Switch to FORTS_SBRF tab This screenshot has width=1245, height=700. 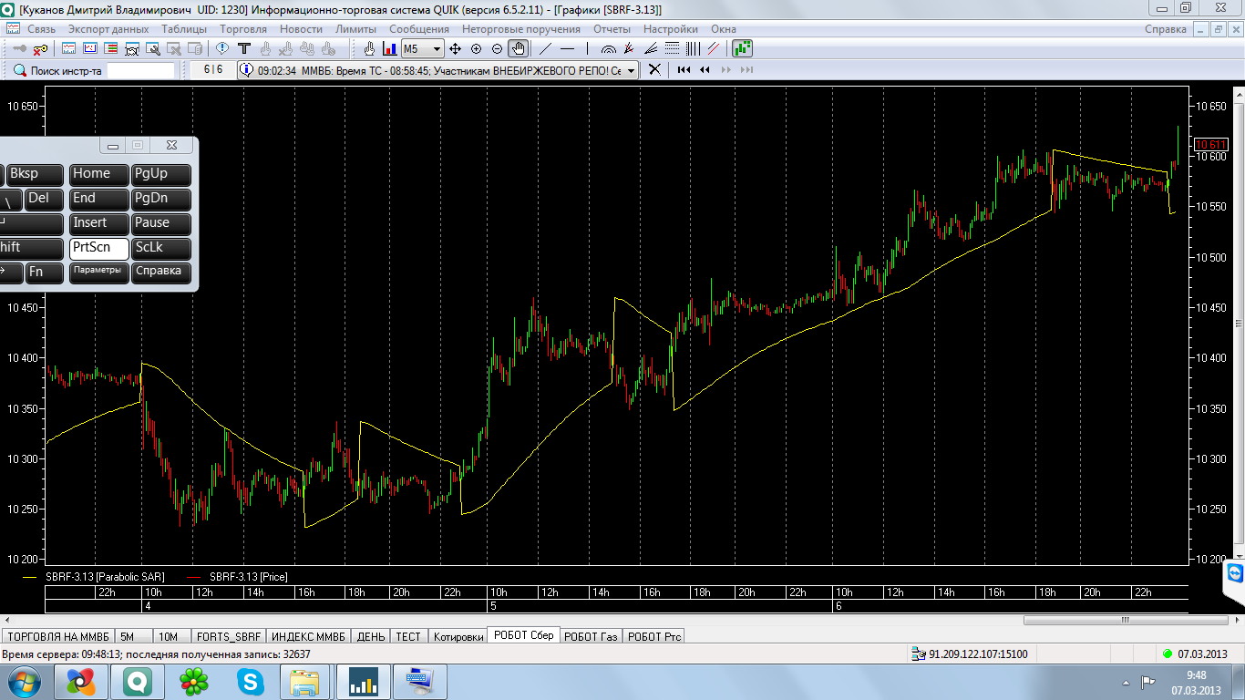(228, 636)
